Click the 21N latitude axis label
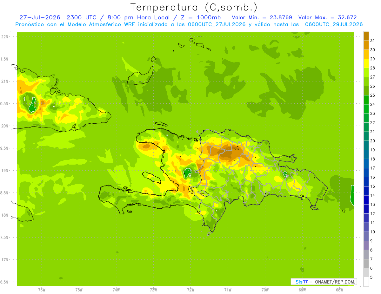381x294 pixels. pos(5,82)
